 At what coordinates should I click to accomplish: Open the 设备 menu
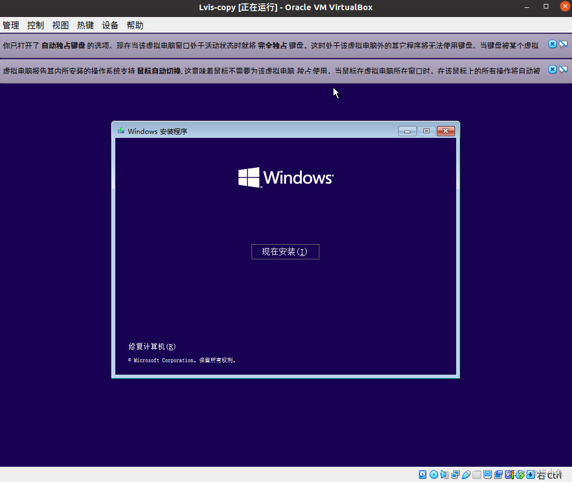110,25
